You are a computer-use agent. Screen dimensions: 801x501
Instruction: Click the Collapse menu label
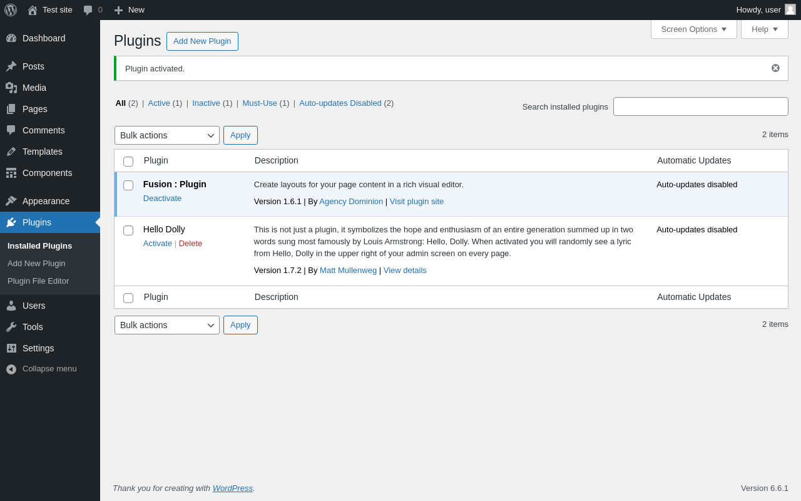click(49, 369)
